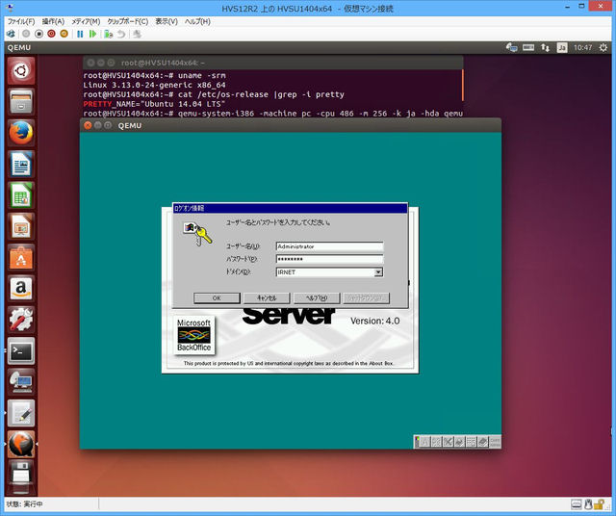Click the mouse status icon in Hyper-V status bar

(x=588, y=503)
